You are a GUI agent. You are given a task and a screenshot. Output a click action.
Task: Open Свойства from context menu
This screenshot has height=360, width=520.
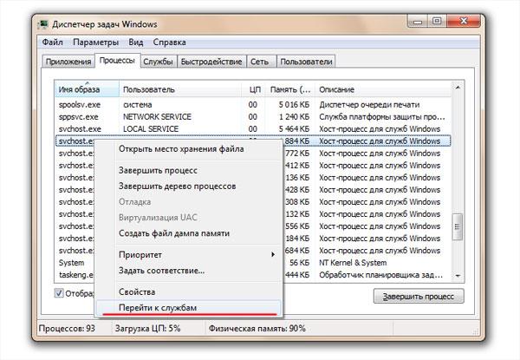(188, 292)
